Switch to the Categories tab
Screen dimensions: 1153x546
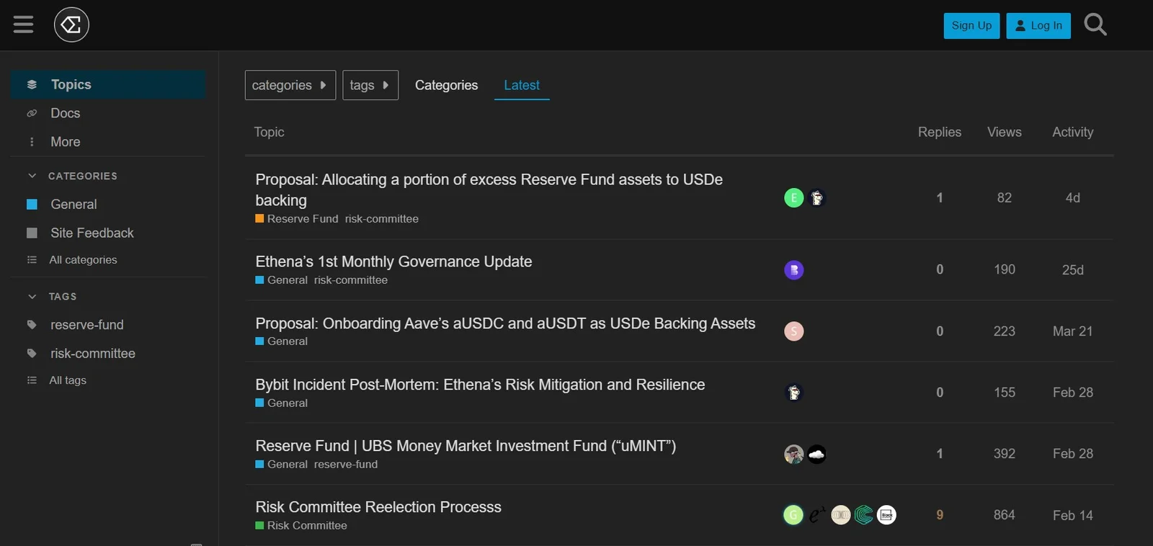(x=446, y=85)
